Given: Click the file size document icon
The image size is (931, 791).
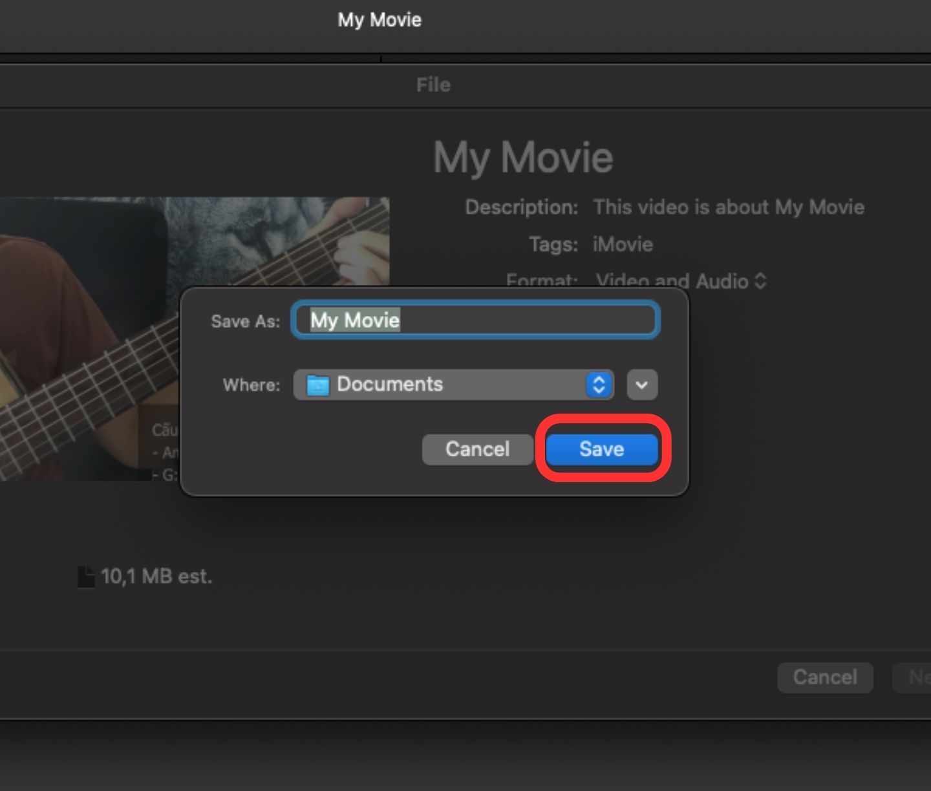Looking at the screenshot, I should pos(85,576).
